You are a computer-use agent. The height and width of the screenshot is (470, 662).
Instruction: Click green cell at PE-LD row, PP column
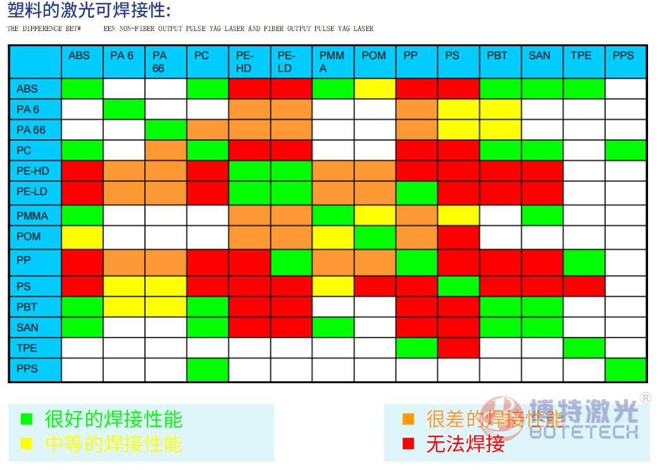tap(416, 193)
